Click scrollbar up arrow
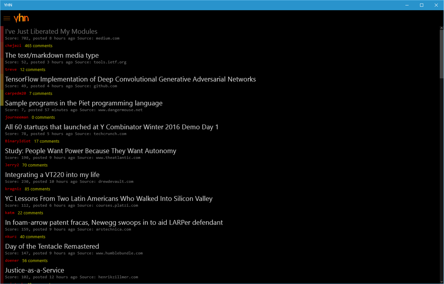This screenshot has height=284, width=444. coord(442,28)
